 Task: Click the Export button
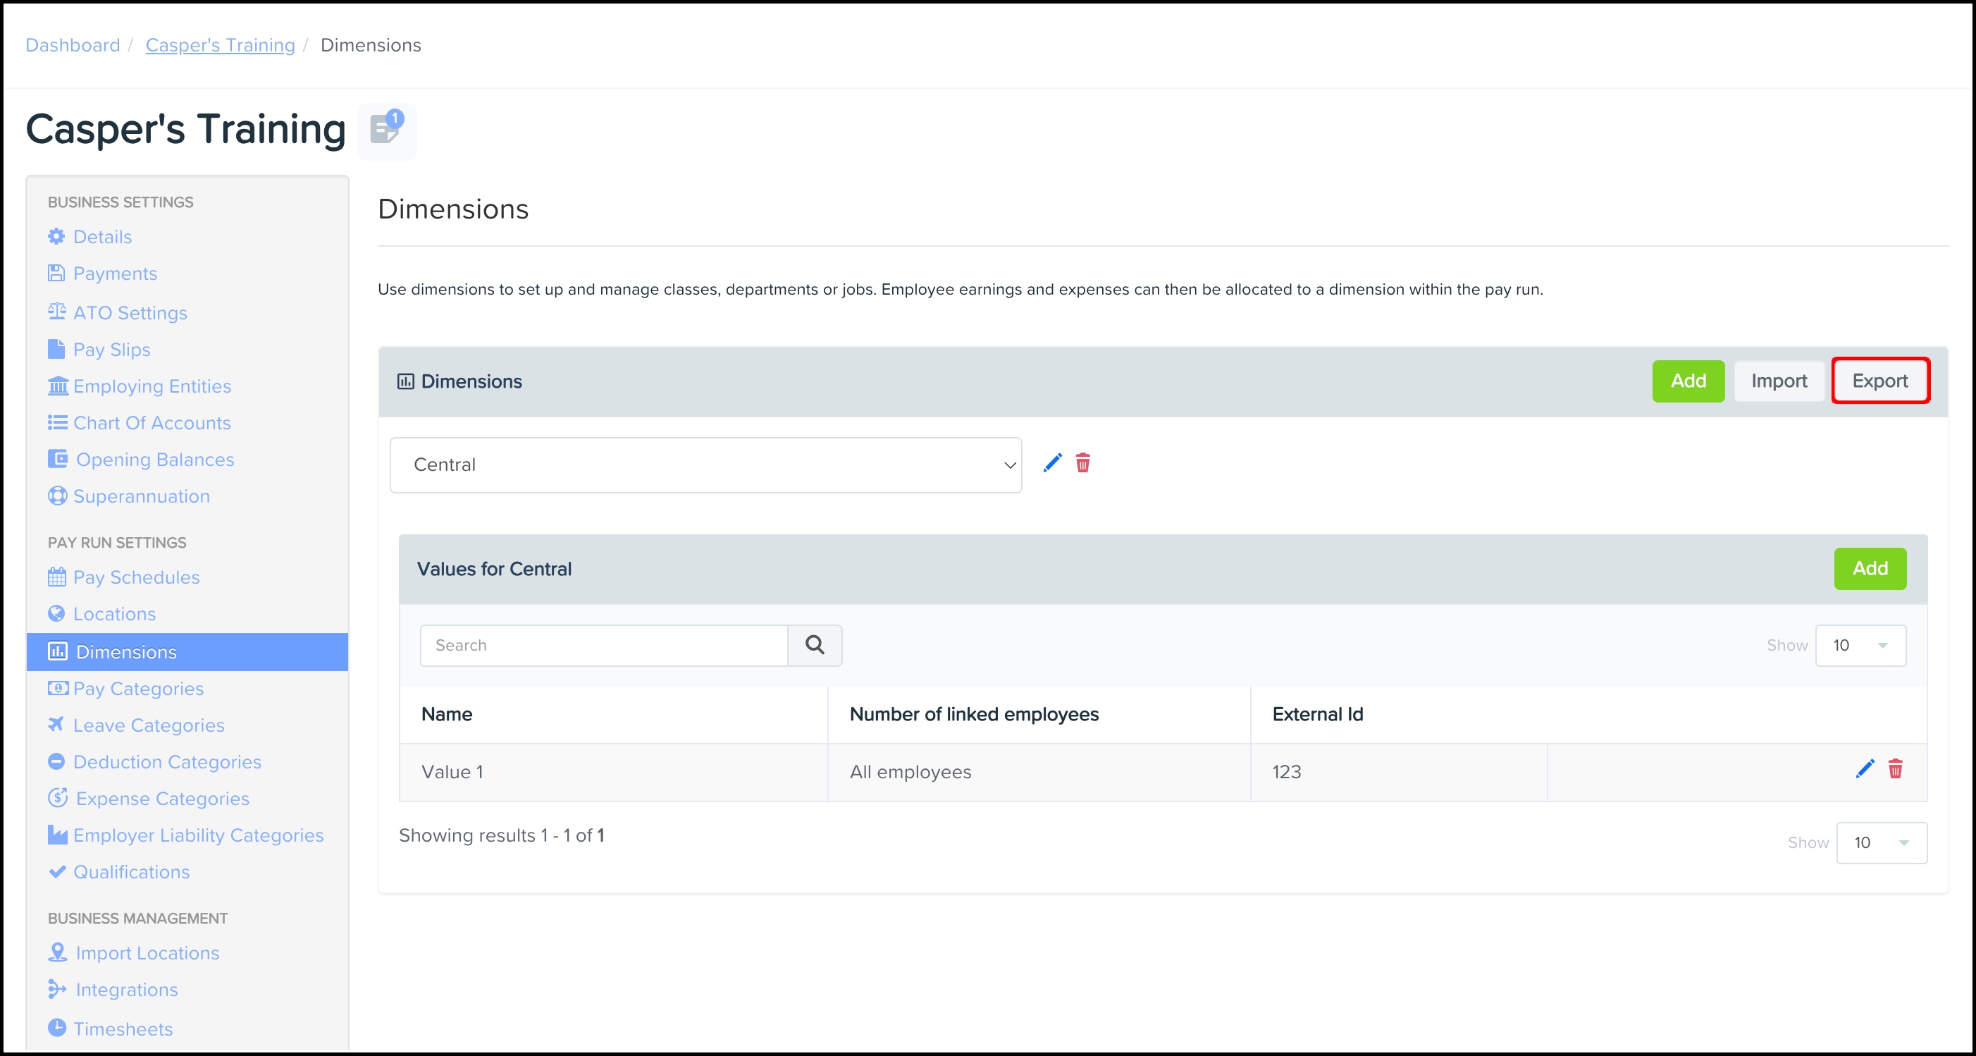click(1879, 381)
